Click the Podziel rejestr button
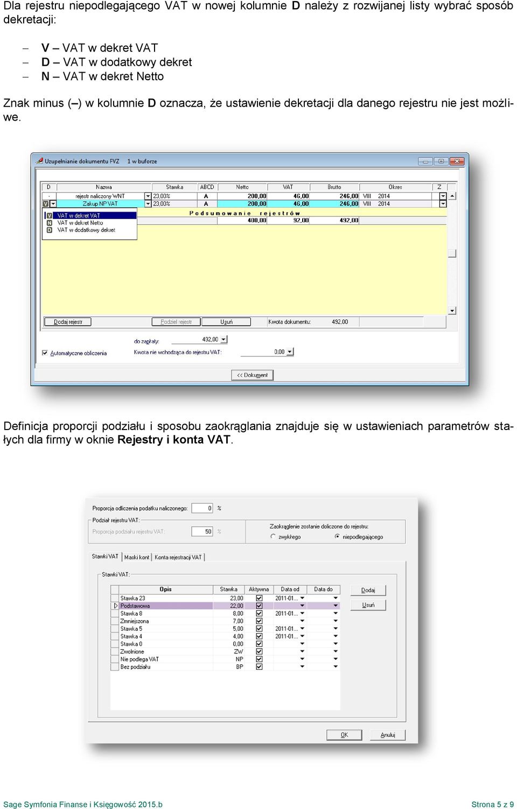517x809 pixels. click(x=177, y=322)
